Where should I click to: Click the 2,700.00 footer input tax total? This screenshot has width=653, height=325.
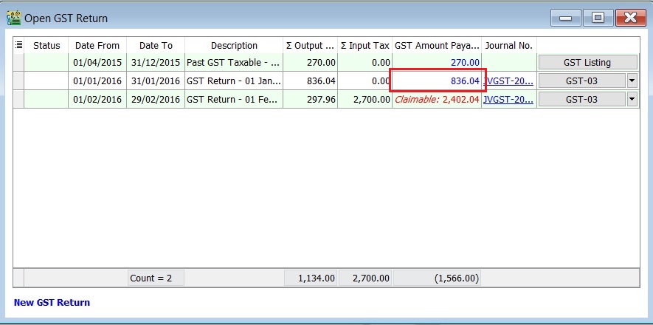364,278
